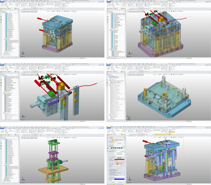This screenshot has height=185, width=211.
Task: Select red cut-face color swatch in section panel
Action: click(x=119, y=160)
